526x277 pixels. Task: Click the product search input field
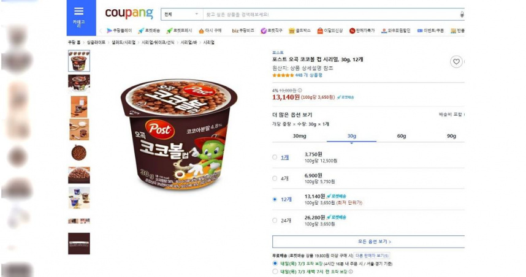pos(331,15)
